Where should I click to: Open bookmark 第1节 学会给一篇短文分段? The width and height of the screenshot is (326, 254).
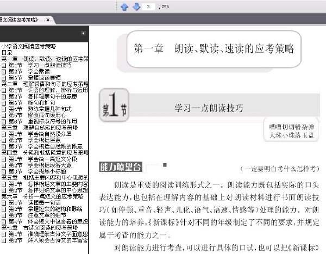click(x=43, y=159)
